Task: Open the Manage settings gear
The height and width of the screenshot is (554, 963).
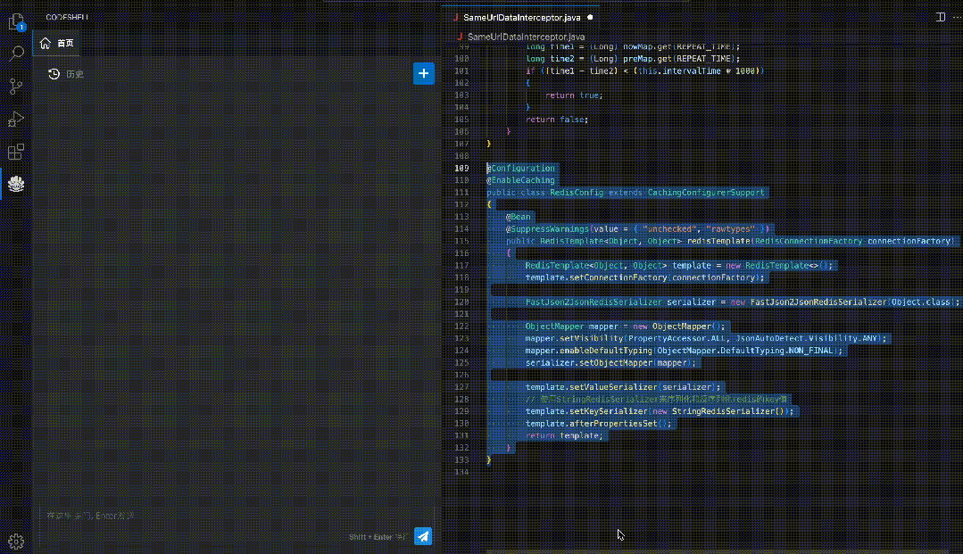Action: pyautogui.click(x=17, y=542)
